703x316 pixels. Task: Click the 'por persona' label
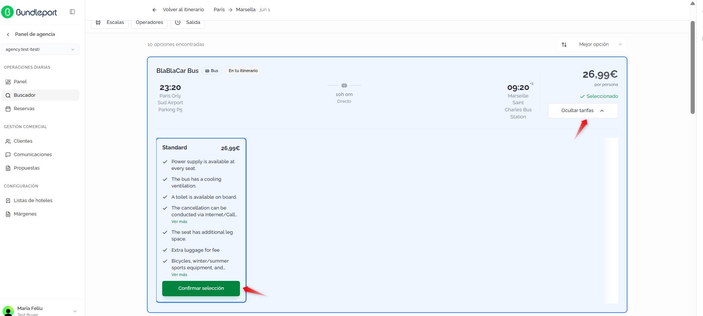pos(606,85)
